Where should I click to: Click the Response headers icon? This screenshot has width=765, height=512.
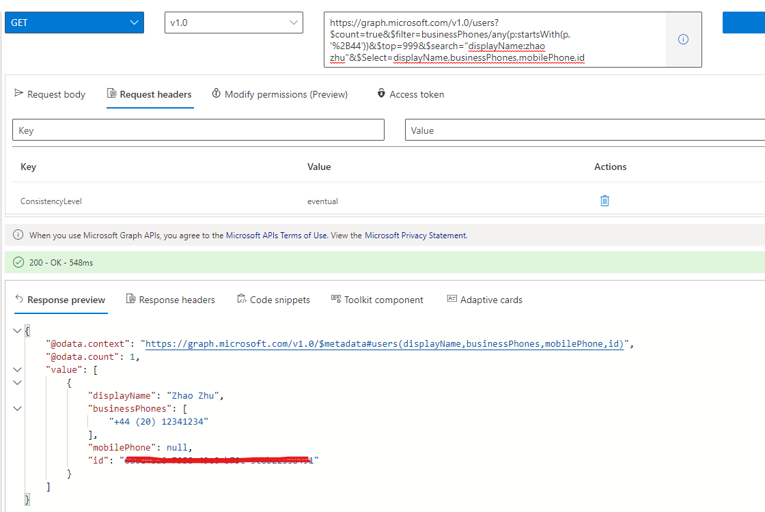[129, 298]
